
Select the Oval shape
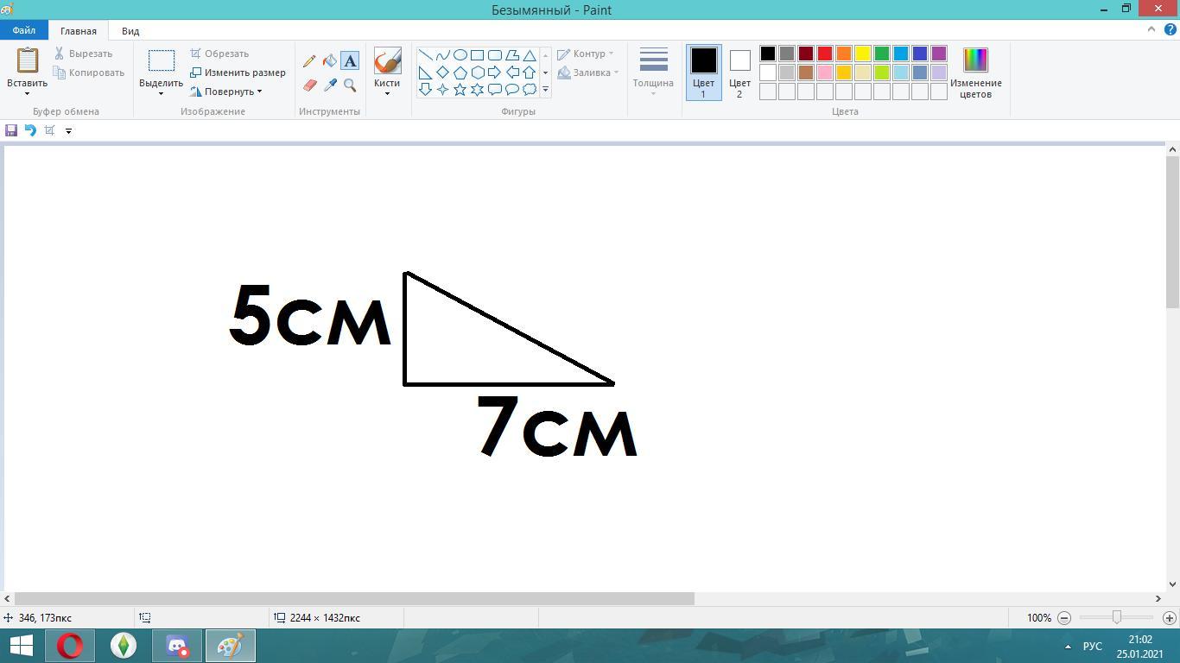point(460,55)
